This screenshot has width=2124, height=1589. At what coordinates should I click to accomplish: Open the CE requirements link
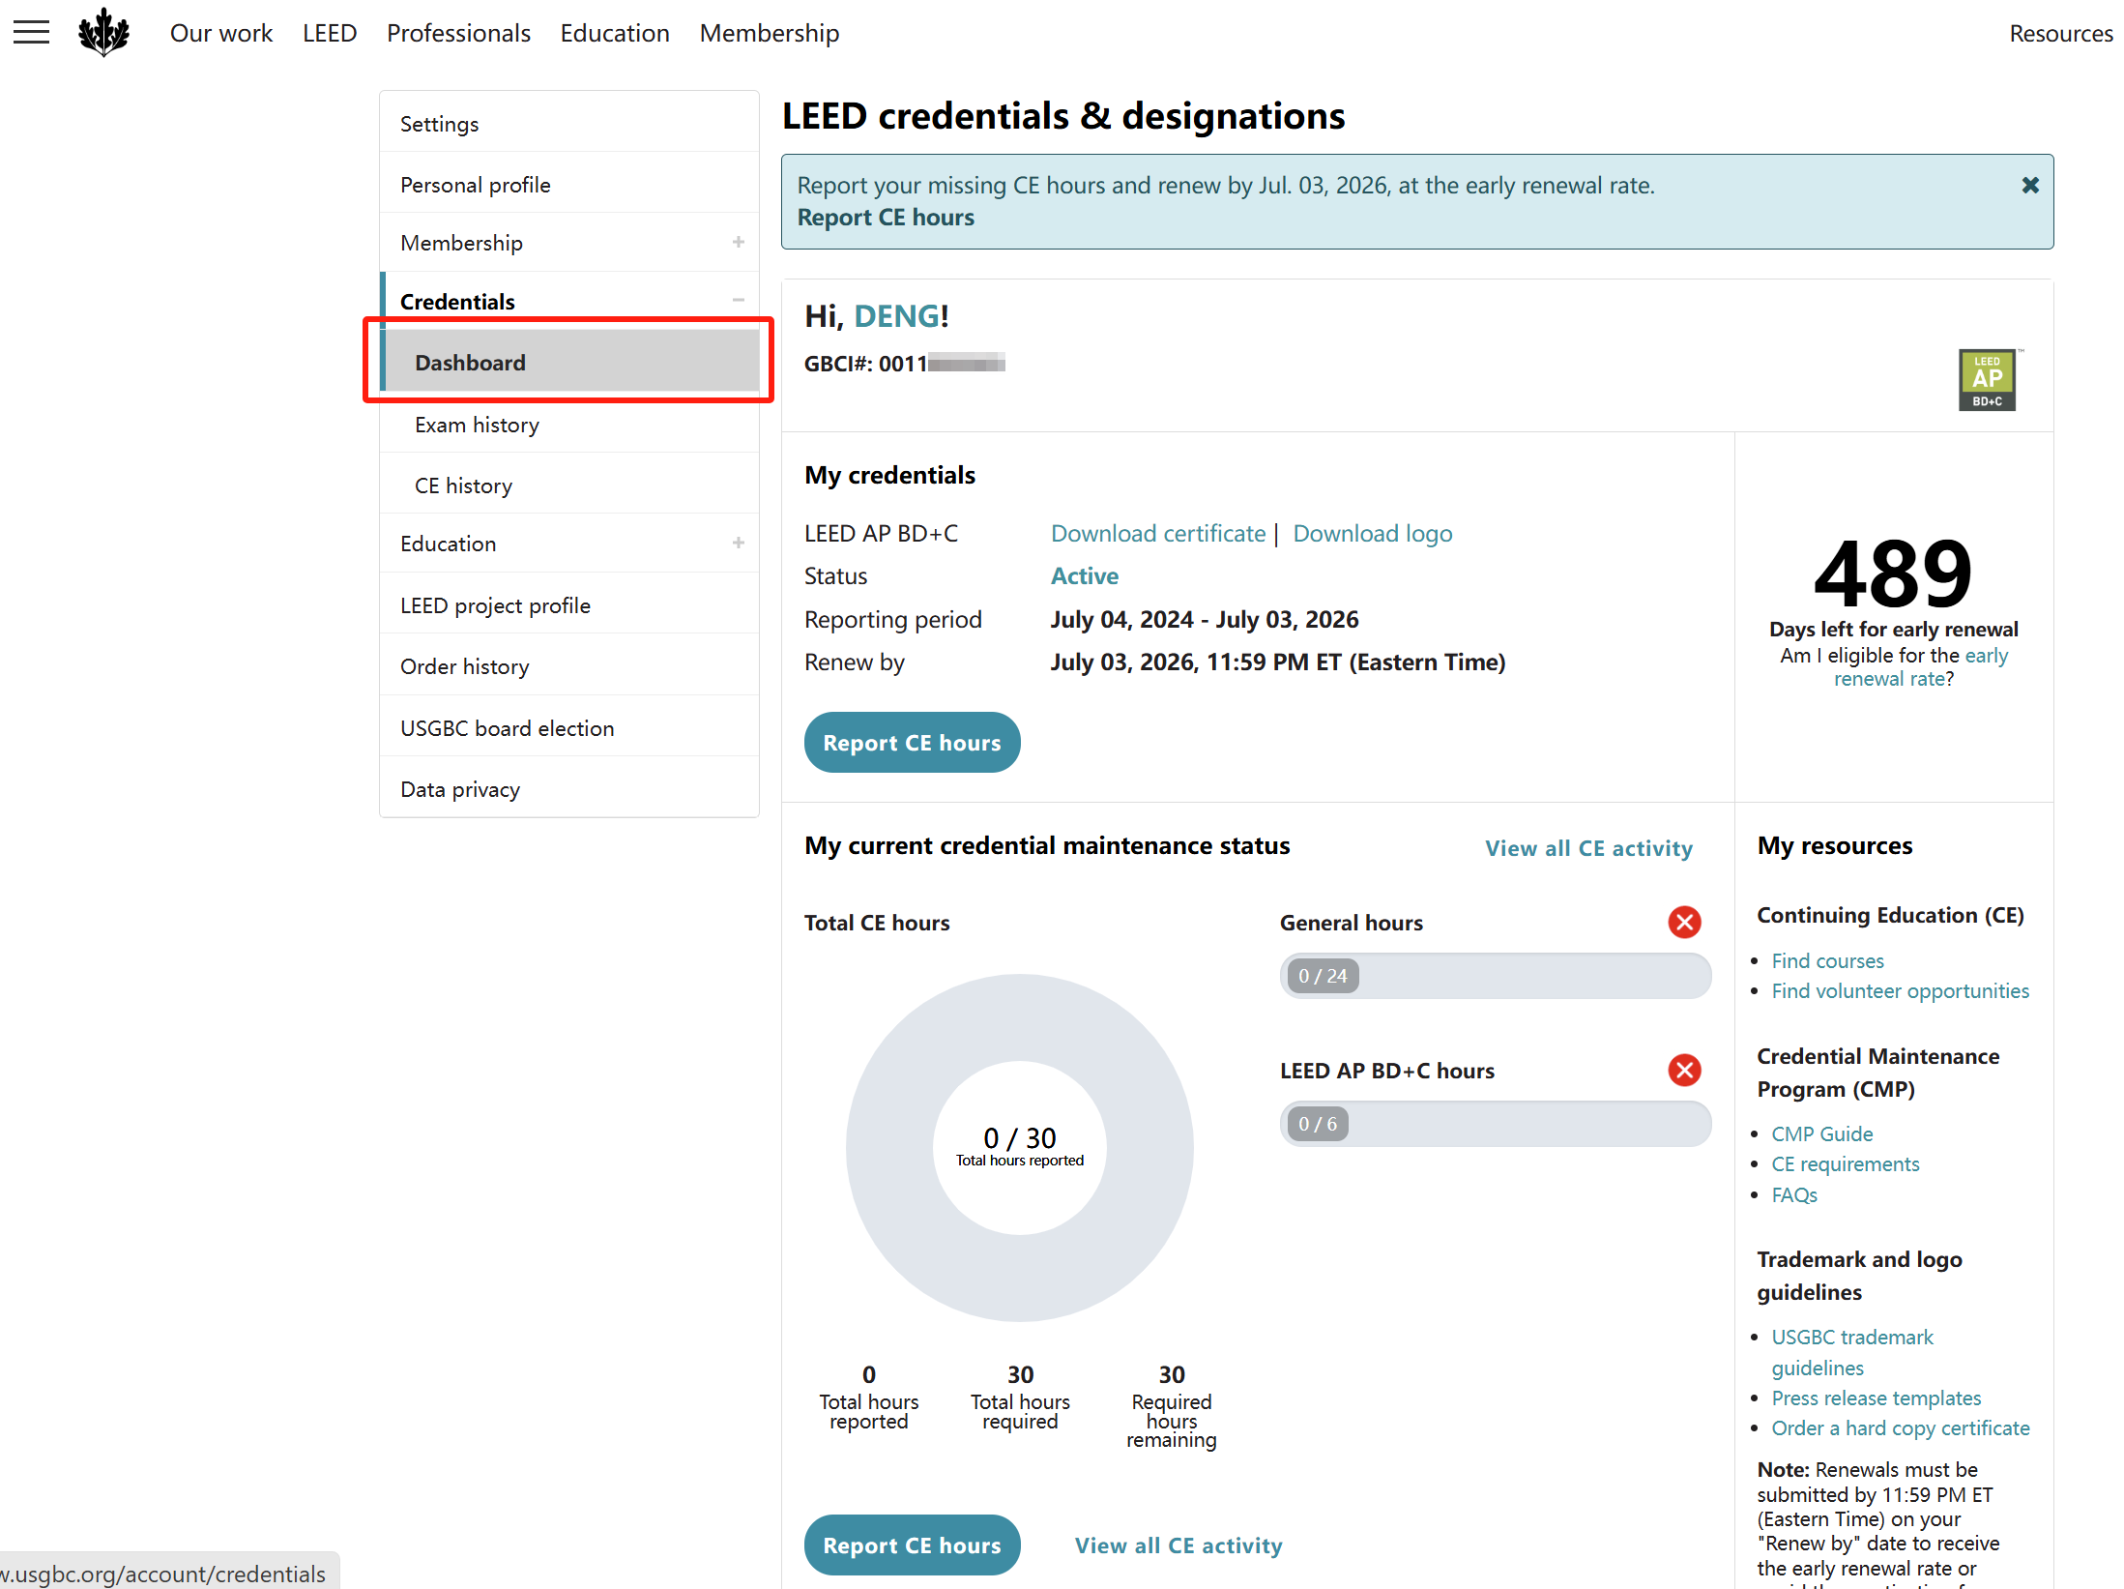(1846, 1164)
